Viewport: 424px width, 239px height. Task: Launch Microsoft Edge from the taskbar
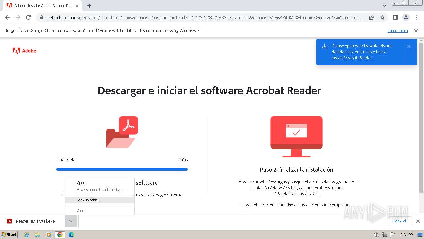(71, 235)
